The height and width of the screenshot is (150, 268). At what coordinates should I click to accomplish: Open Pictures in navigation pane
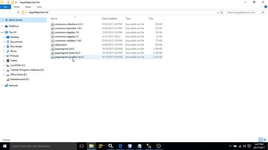[x=15, y=56]
